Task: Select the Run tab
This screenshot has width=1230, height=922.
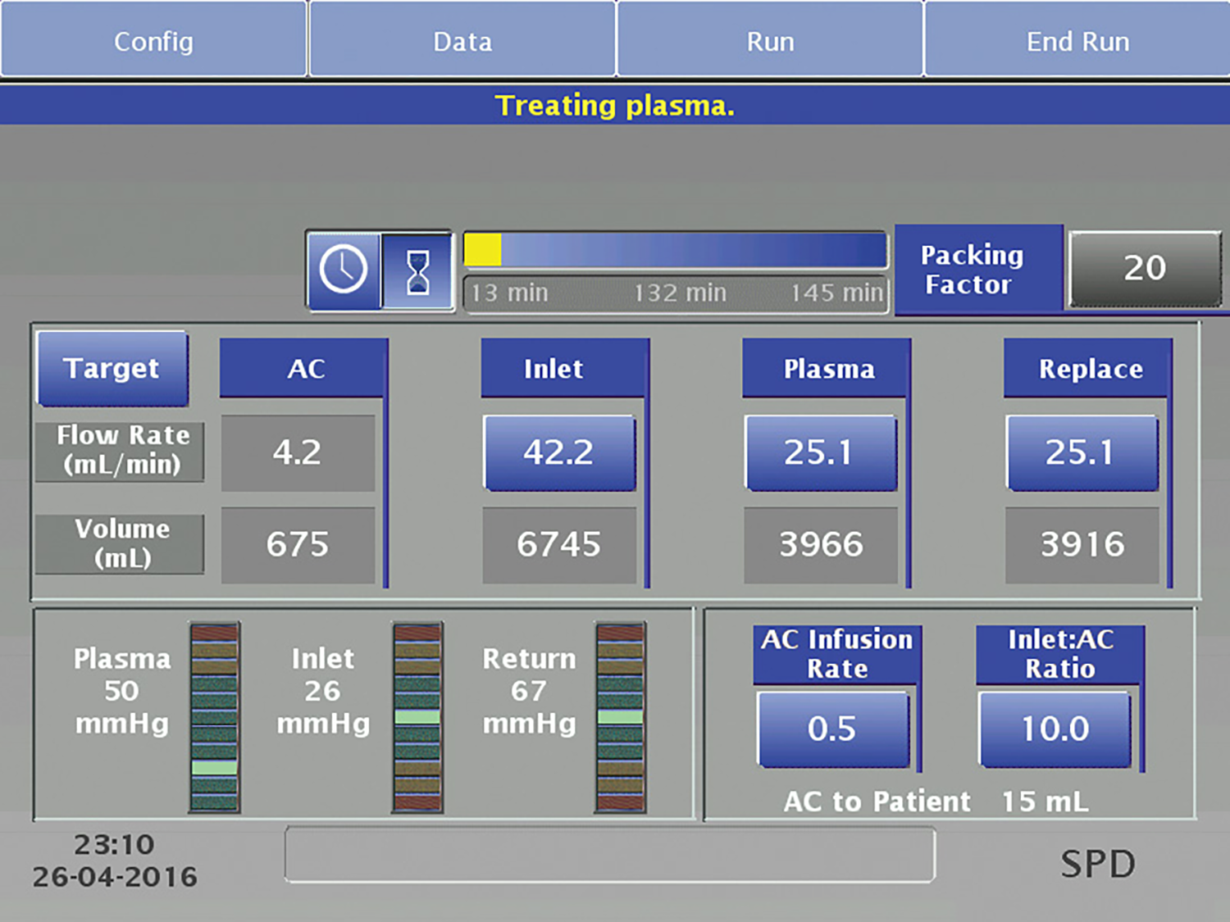Action: point(770,41)
